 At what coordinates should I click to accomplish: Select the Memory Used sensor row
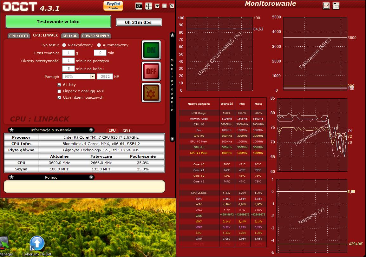coord(223,119)
